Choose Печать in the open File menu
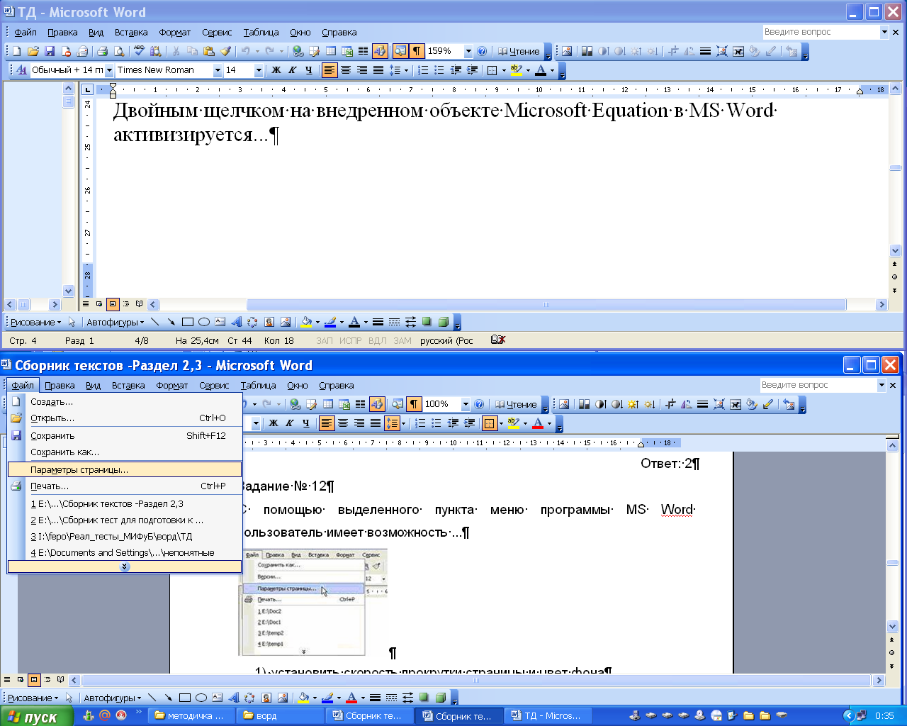907x726 pixels. click(x=125, y=486)
